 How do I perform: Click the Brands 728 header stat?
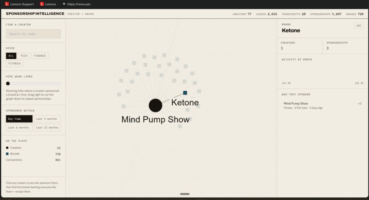coord(355,14)
